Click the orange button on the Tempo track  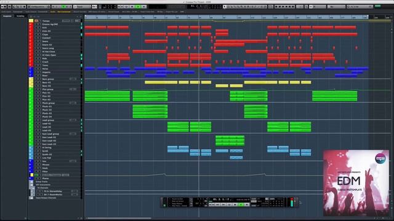[x=36, y=21]
